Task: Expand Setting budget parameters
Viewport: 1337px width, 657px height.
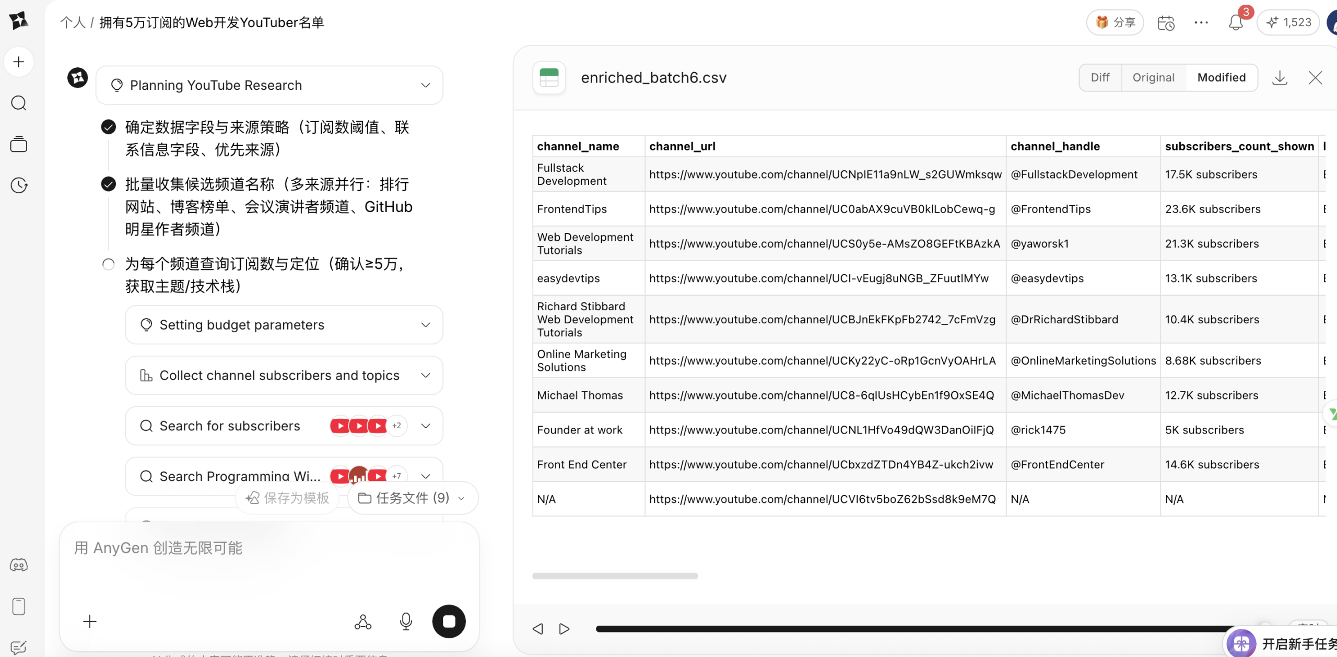Action: tap(425, 324)
